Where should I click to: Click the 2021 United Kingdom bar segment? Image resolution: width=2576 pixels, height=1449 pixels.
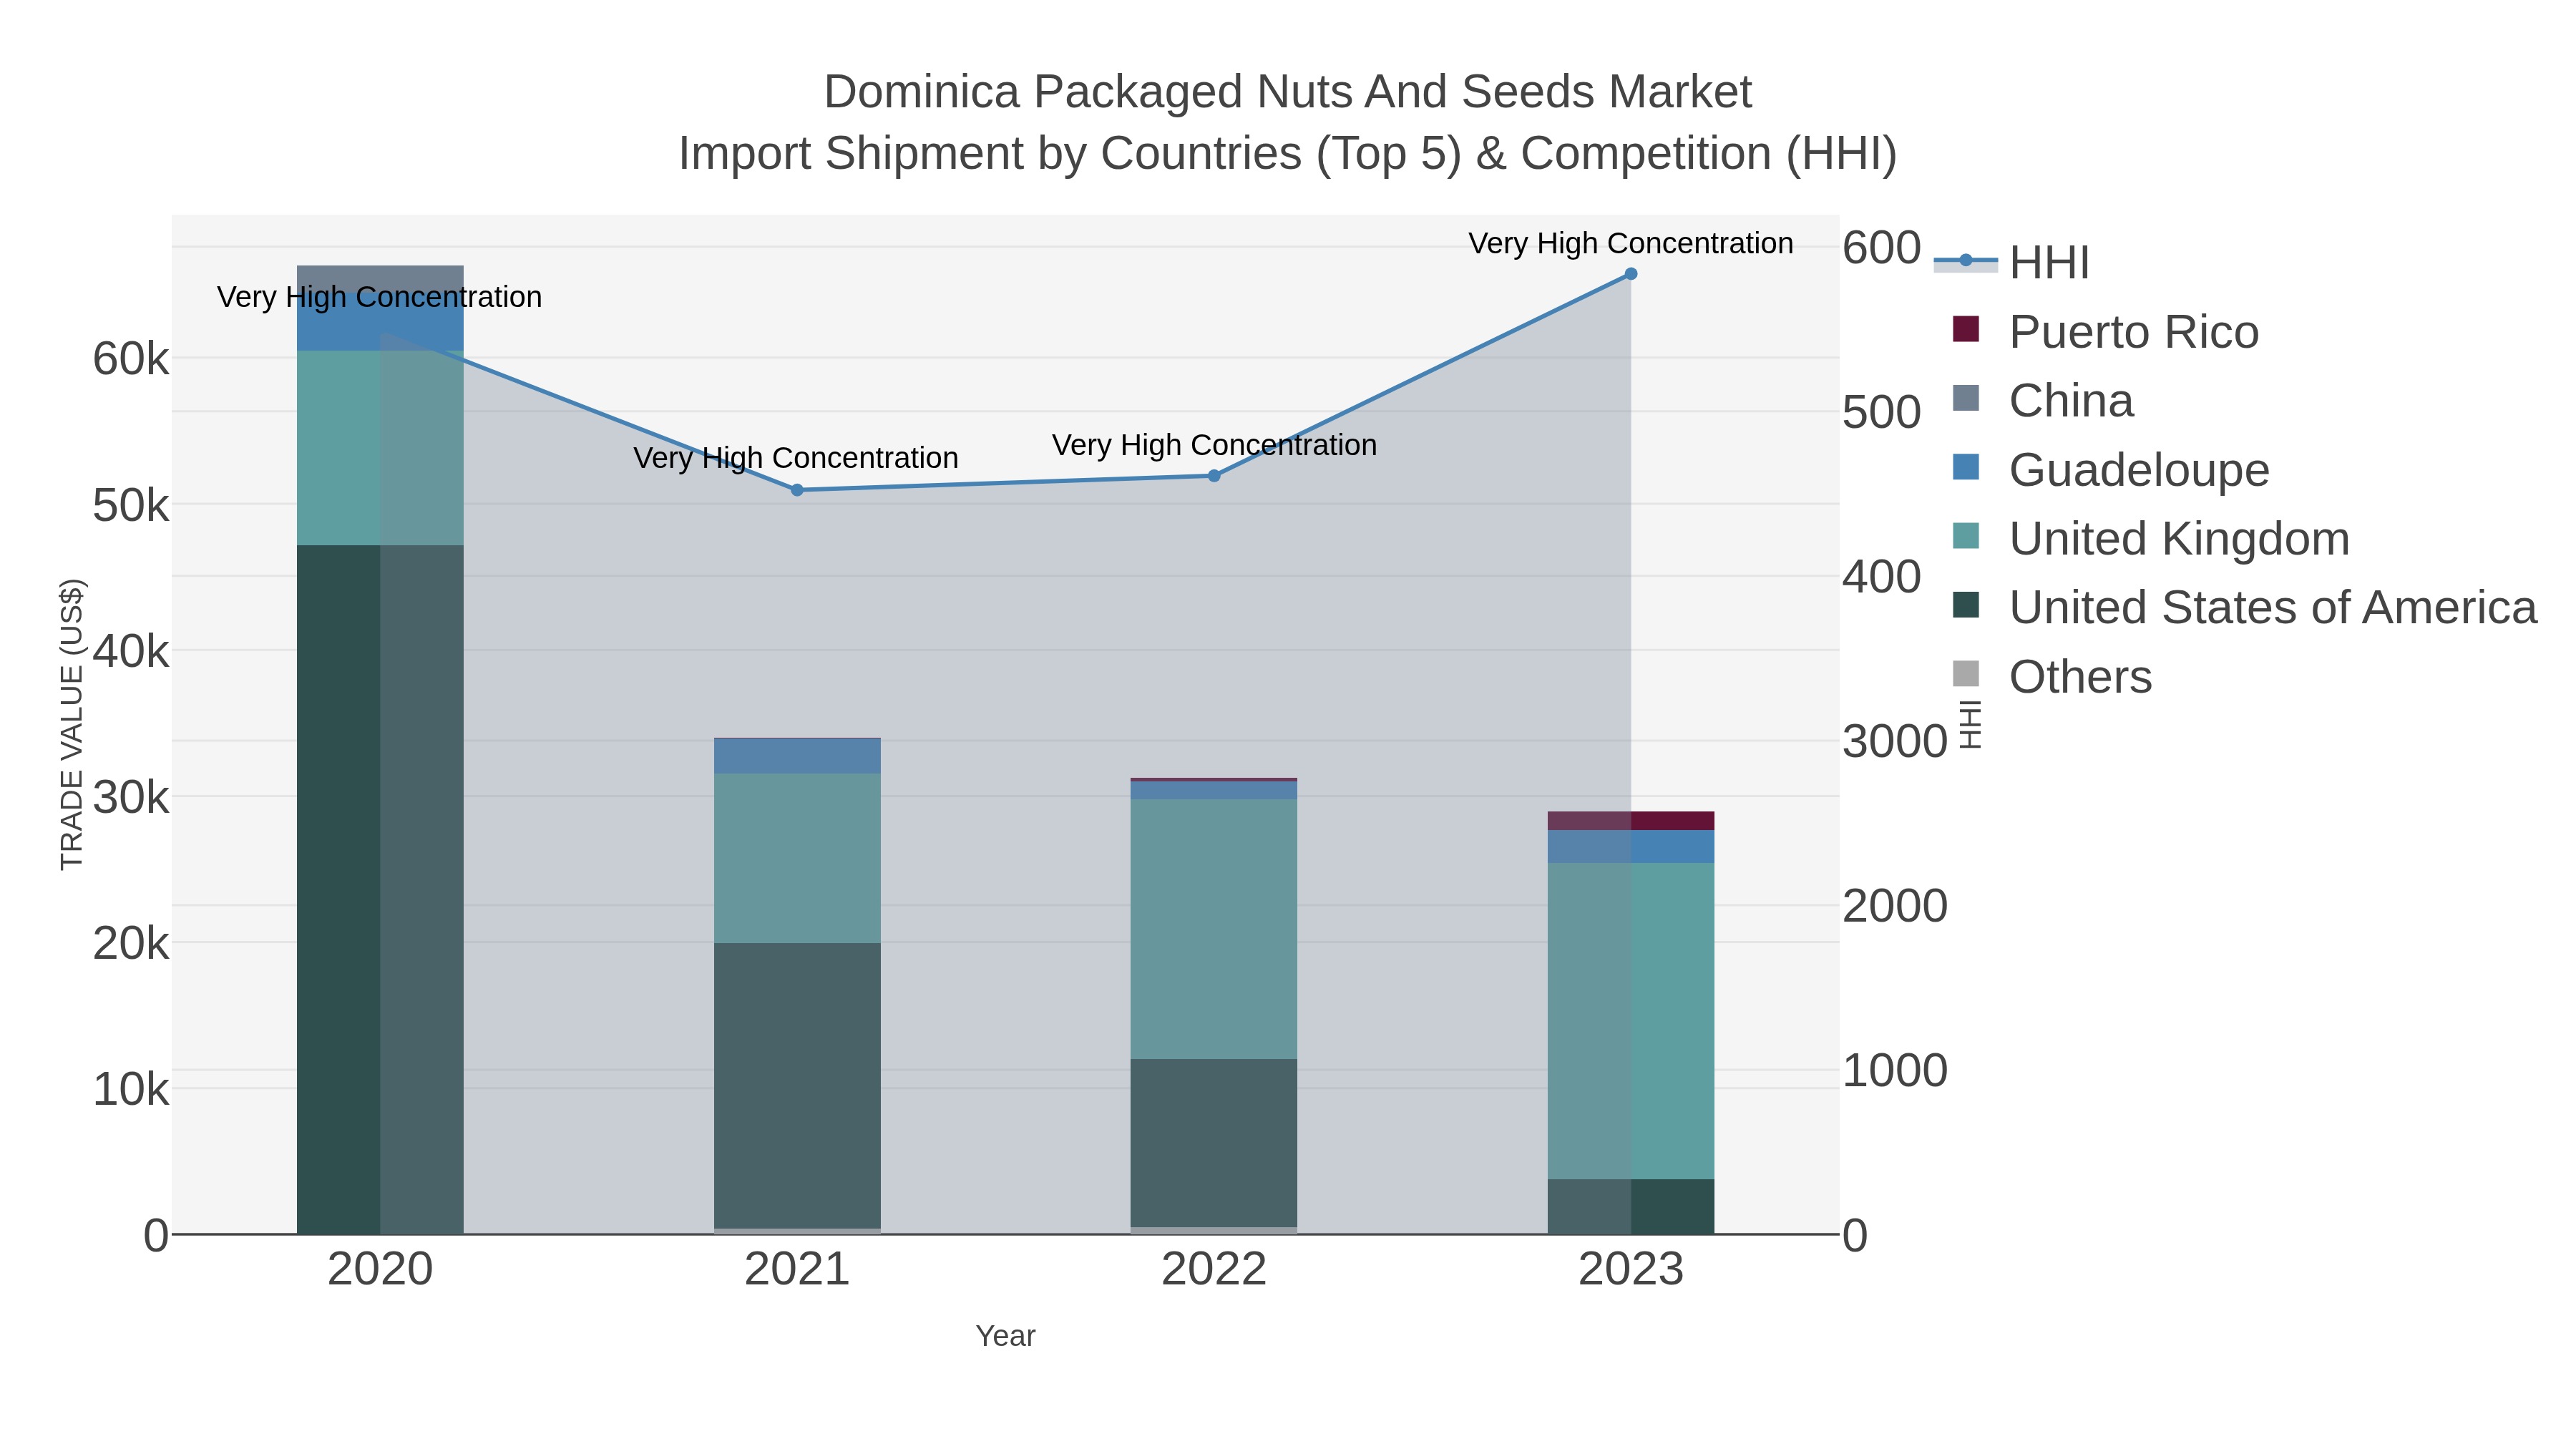tap(797, 858)
